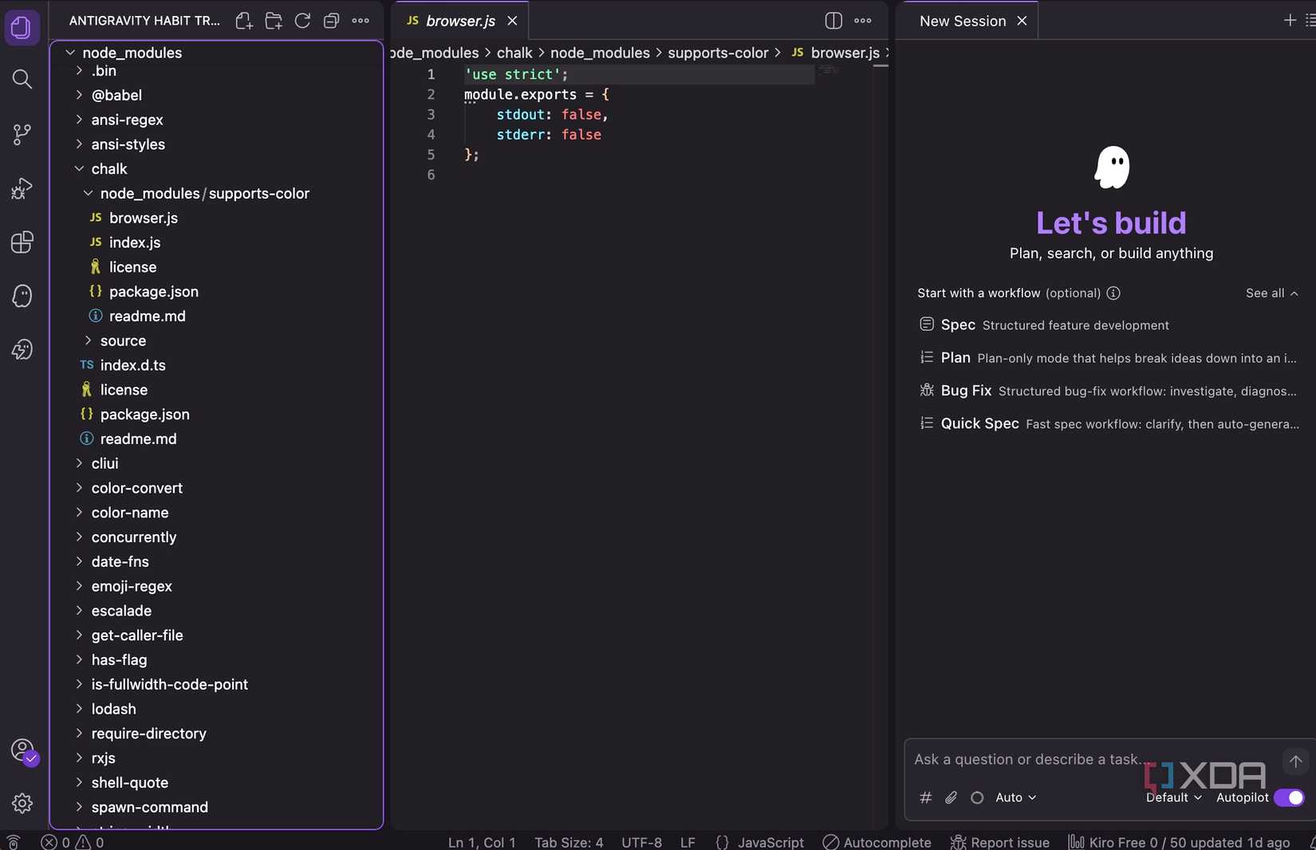This screenshot has height=850, width=1316.
Task: Click Autocomplete in status bar
Action: pos(877,842)
